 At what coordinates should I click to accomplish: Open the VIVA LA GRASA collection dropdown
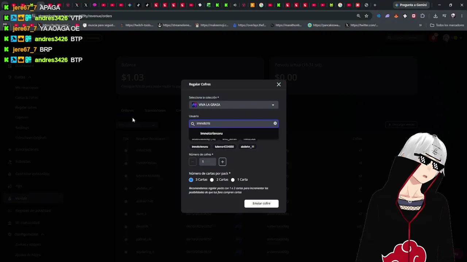[x=233, y=105]
